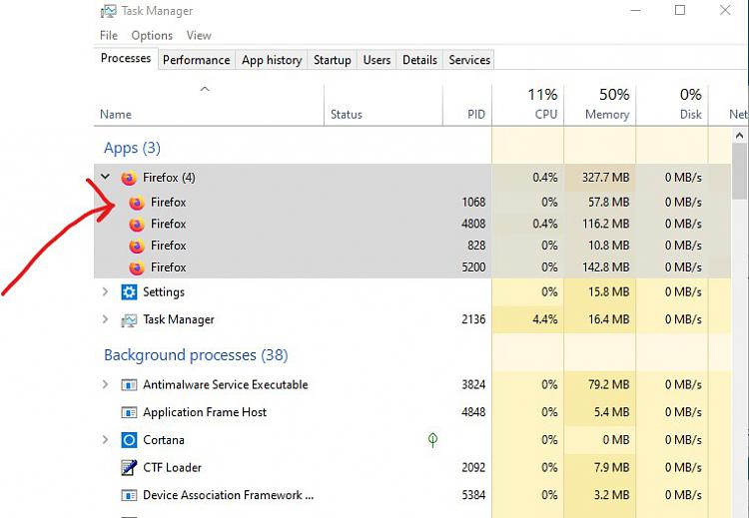Click the Settings gear icon
This screenshot has width=749, height=518.
click(129, 291)
